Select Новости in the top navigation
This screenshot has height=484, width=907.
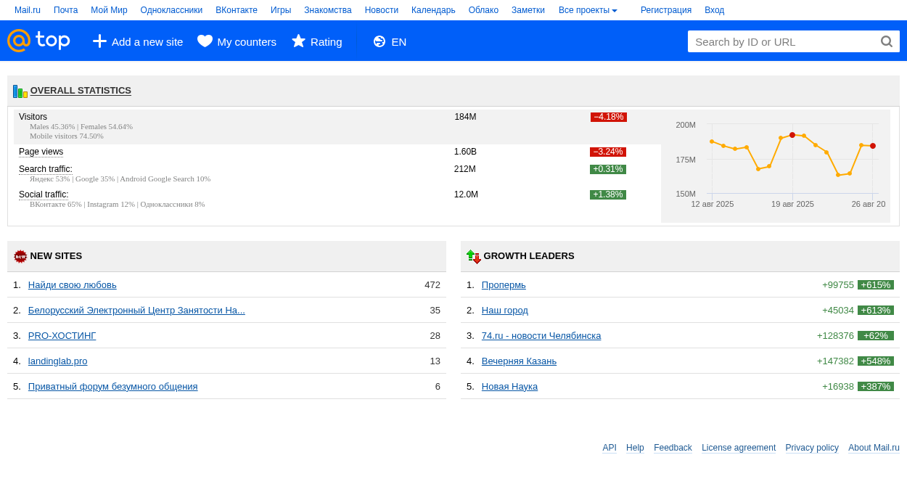pos(382,10)
